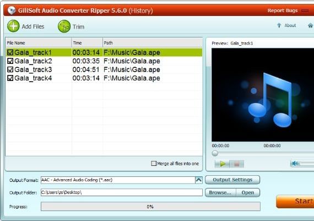Select the Gala_track3 row name
Screen dimensions: 314x221
(x=33, y=69)
